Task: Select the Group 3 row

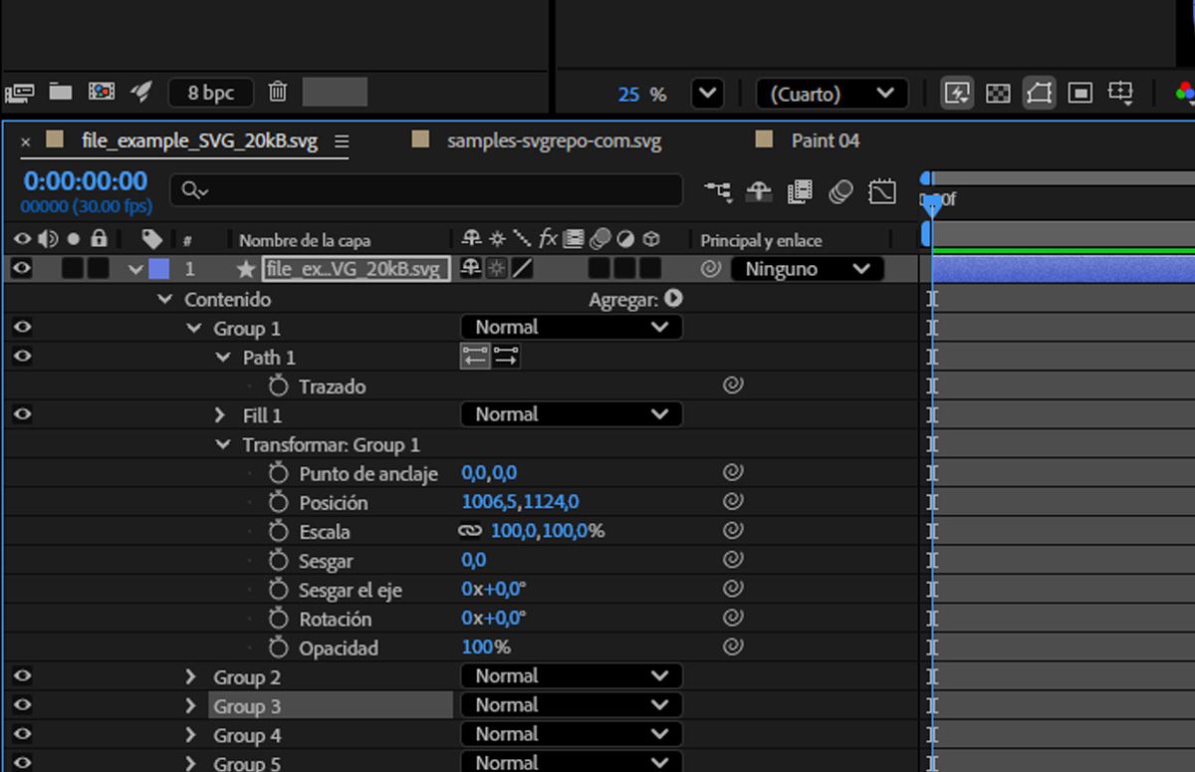Action: click(331, 705)
